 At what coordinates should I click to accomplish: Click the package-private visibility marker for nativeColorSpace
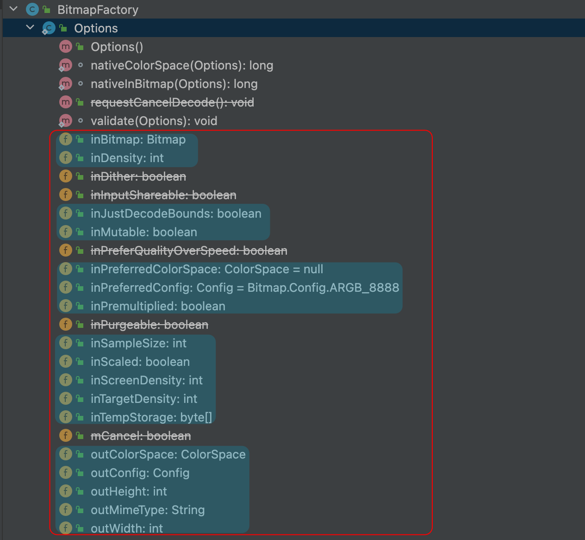click(81, 65)
